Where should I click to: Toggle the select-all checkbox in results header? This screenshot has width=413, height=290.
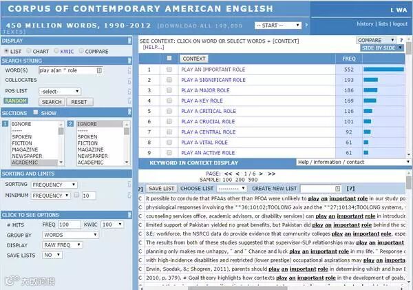tap(169, 58)
